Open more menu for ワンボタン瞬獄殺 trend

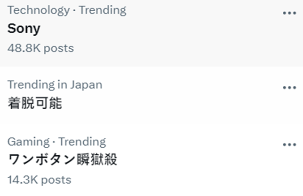click(x=289, y=144)
